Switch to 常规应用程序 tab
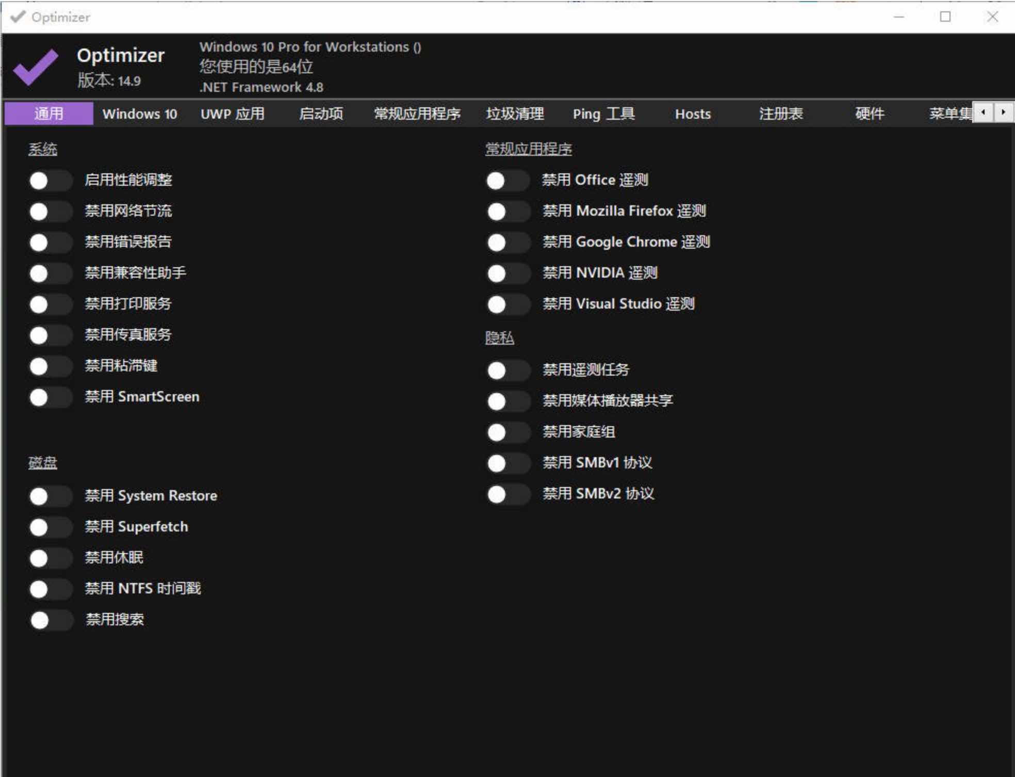The image size is (1015, 777). click(x=417, y=114)
